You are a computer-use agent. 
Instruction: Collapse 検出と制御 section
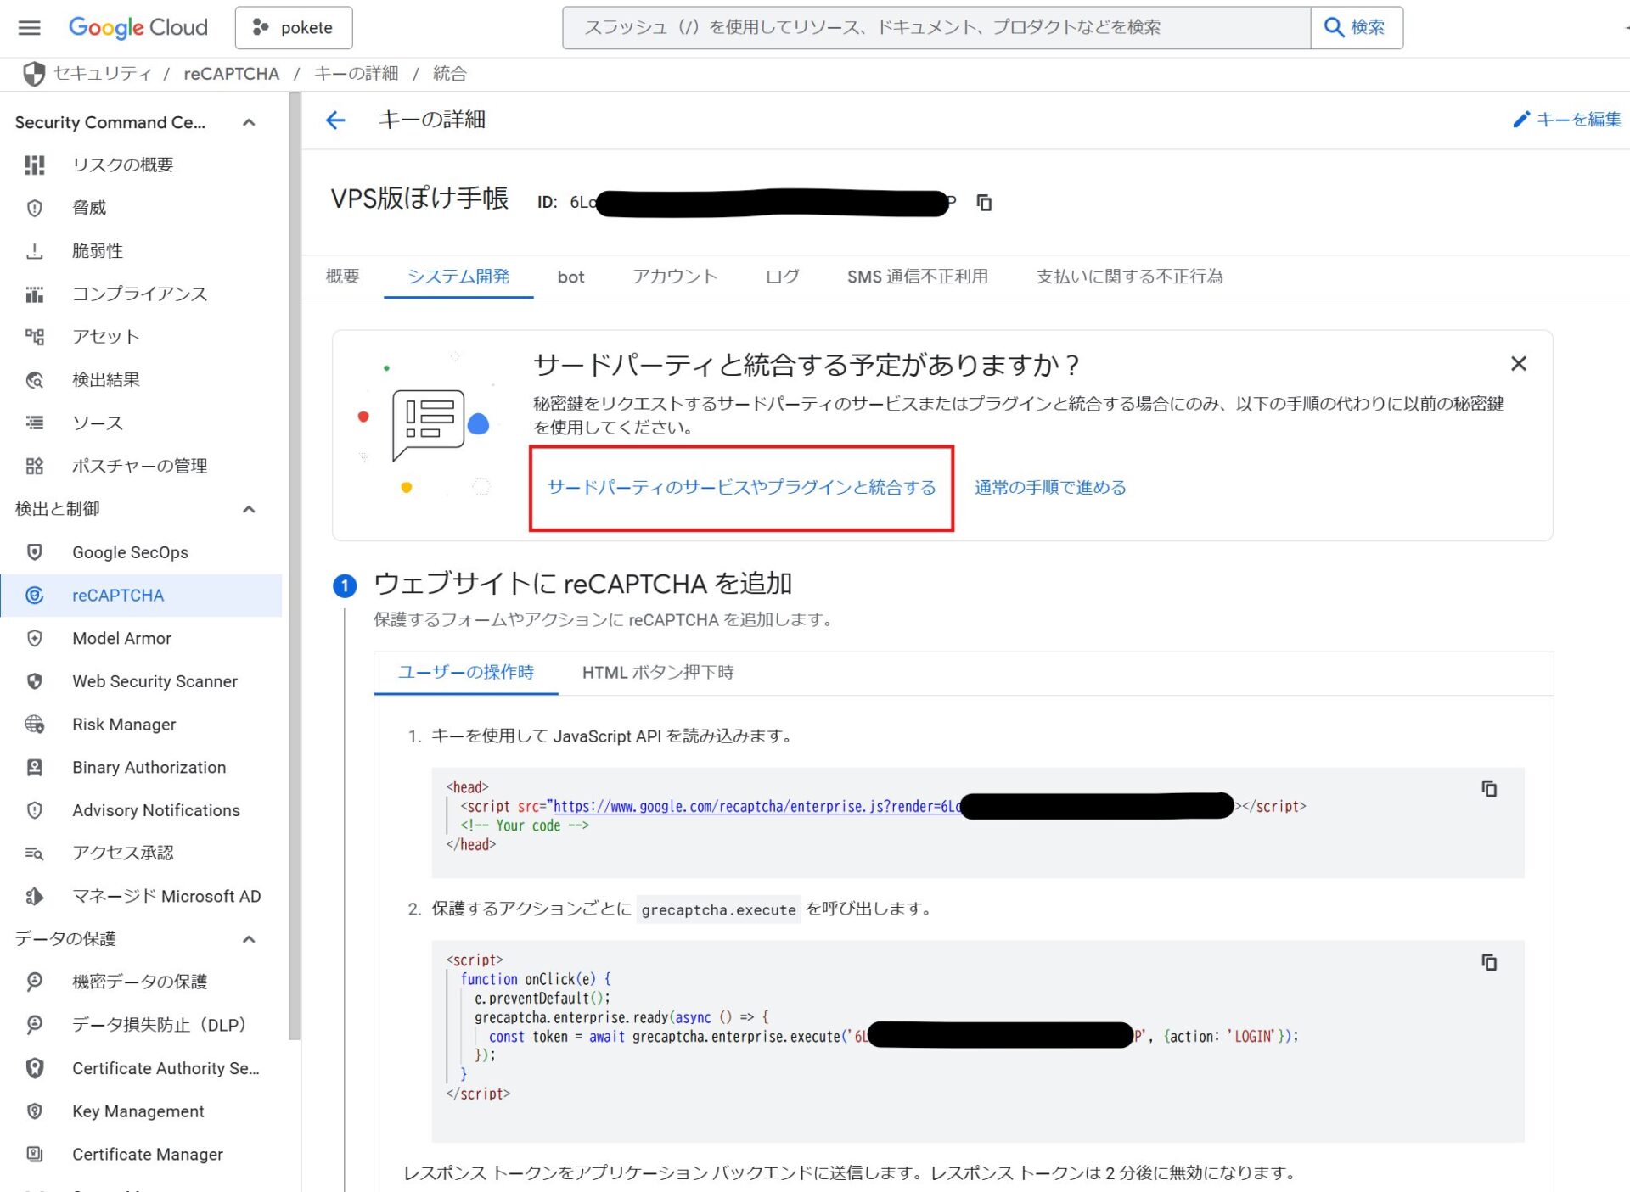(249, 509)
